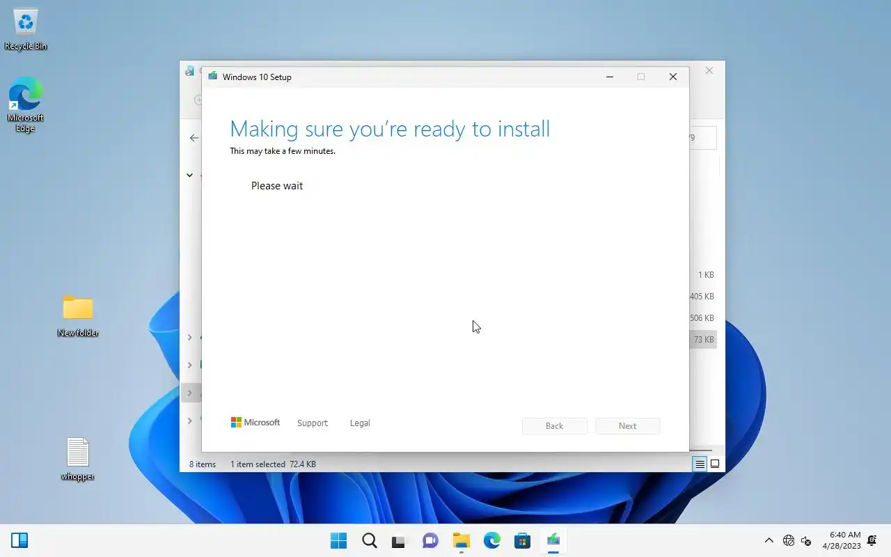Click the Legal link in Setup
Viewport: 891px width, 557px height.
360,423
